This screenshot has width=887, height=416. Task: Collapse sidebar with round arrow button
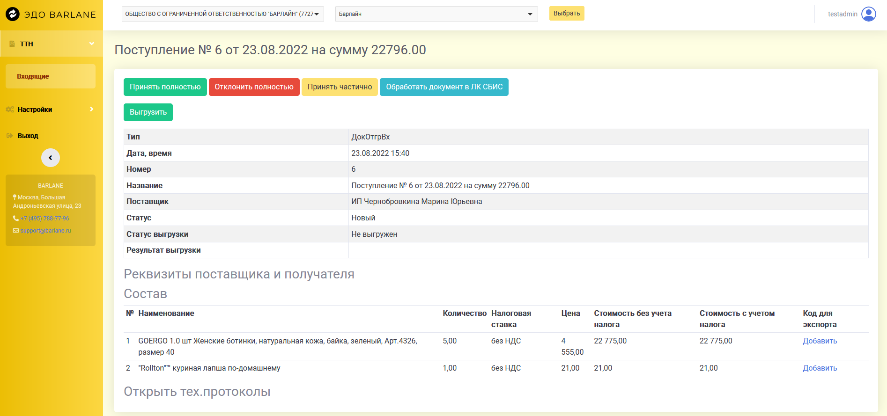[51, 158]
